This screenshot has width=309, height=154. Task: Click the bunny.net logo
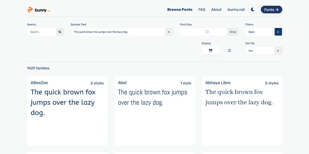tap(39, 10)
